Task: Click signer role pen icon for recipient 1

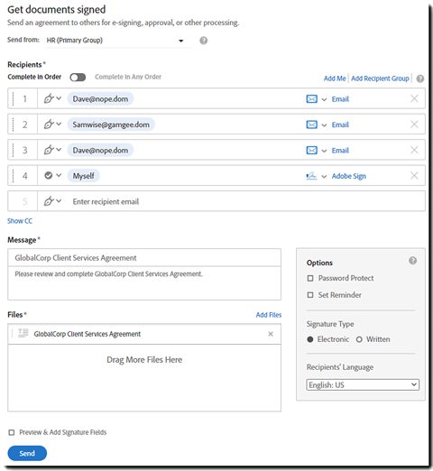Action: pos(49,98)
